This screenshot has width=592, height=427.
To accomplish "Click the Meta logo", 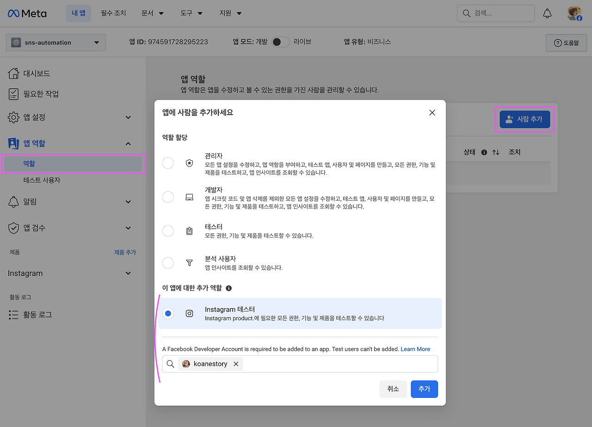I will (27, 13).
